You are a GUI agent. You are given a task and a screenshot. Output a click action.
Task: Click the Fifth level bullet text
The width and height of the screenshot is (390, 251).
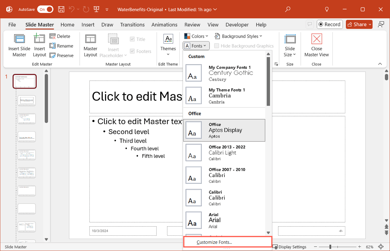click(153, 156)
